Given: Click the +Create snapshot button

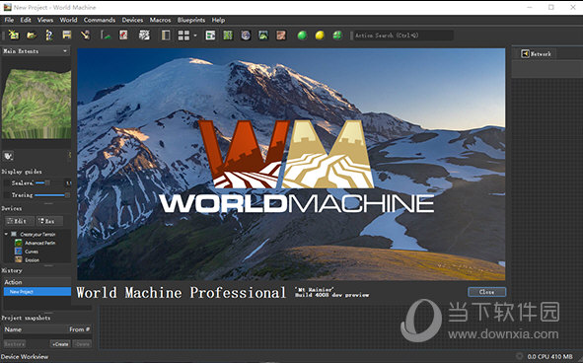Looking at the screenshot, I should [x=60, y=344].
